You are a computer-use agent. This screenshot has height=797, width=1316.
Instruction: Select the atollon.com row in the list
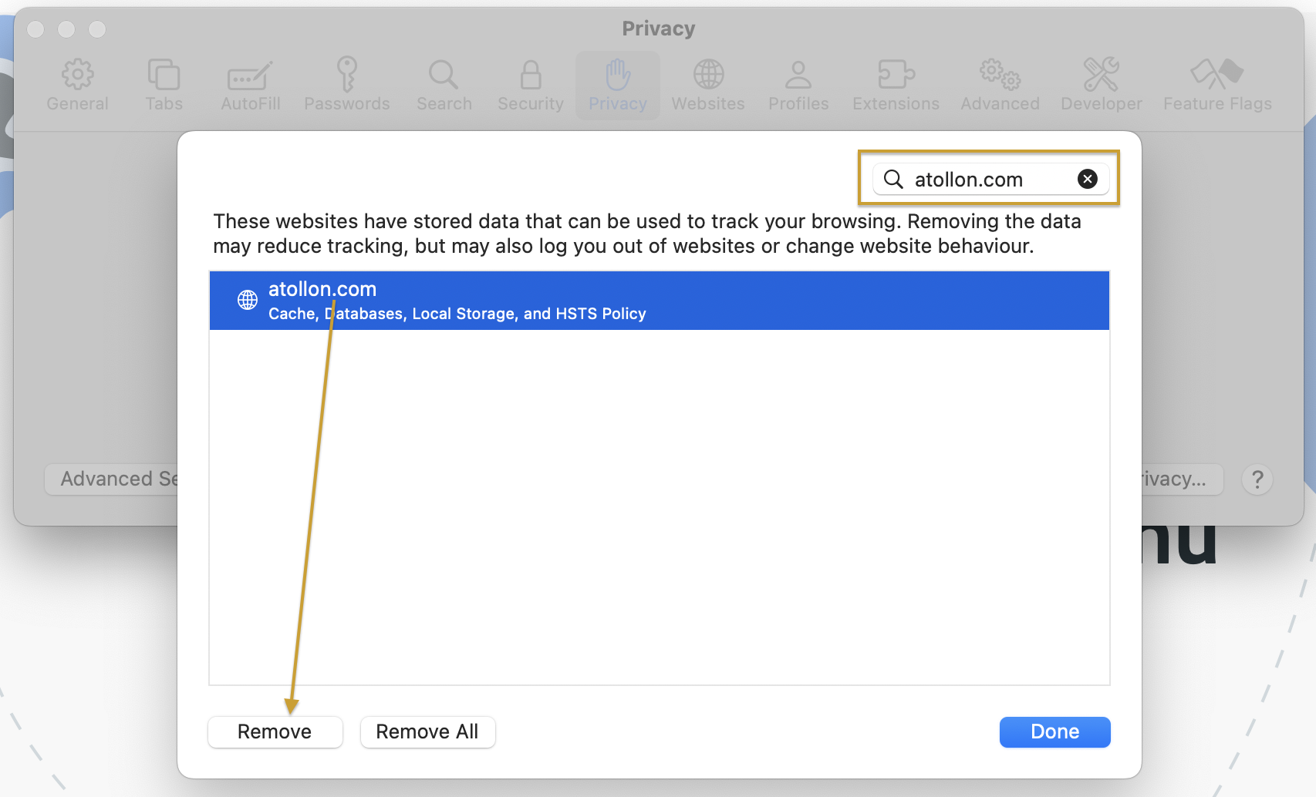659,301
